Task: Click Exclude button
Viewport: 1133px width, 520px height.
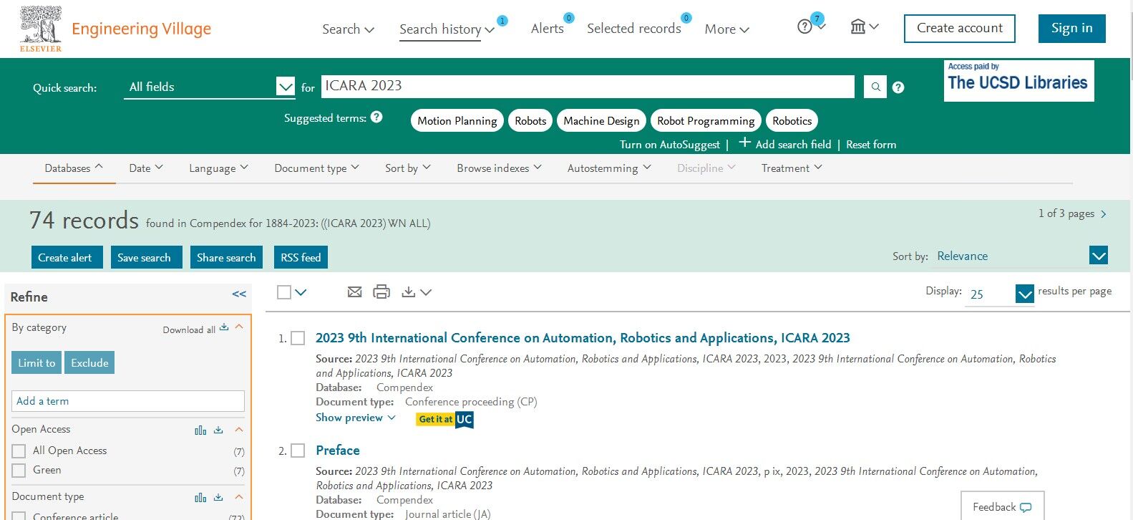Action: tap(89, 362)
